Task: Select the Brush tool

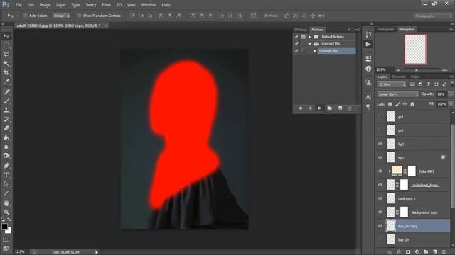Action: (6, 101)
